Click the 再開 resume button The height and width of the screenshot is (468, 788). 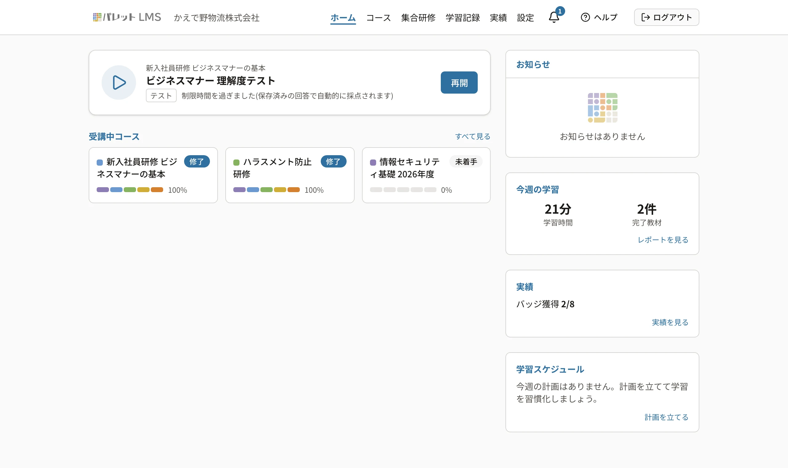(459, 83)
